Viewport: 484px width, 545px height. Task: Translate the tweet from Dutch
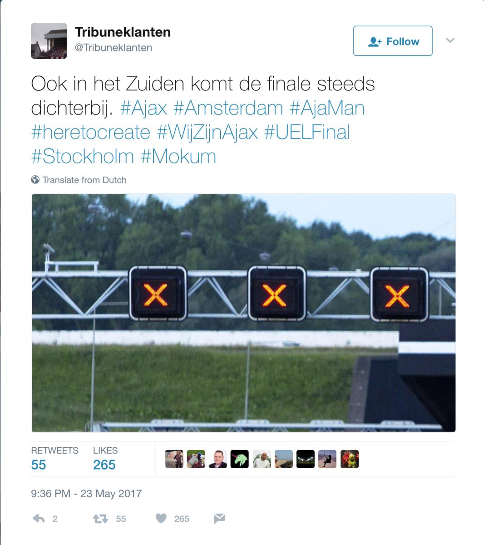tap(84, 180)
